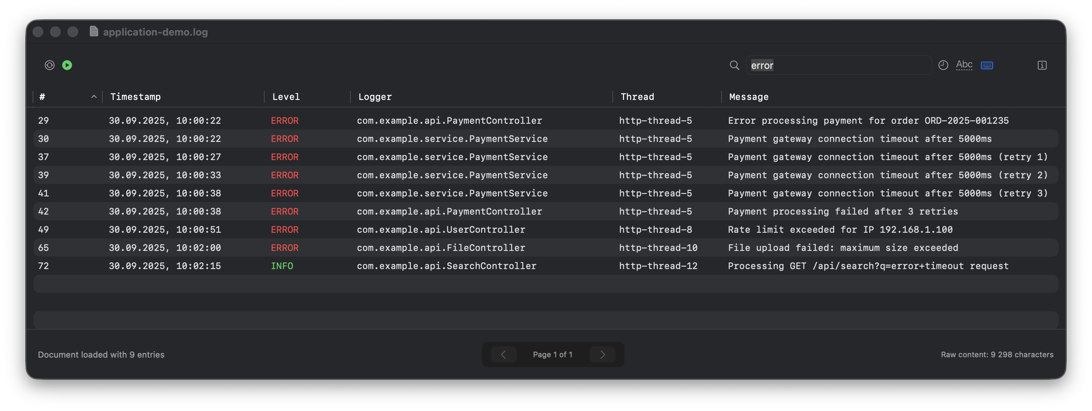
Task: Click the Message column header
Action: [748, 97]
